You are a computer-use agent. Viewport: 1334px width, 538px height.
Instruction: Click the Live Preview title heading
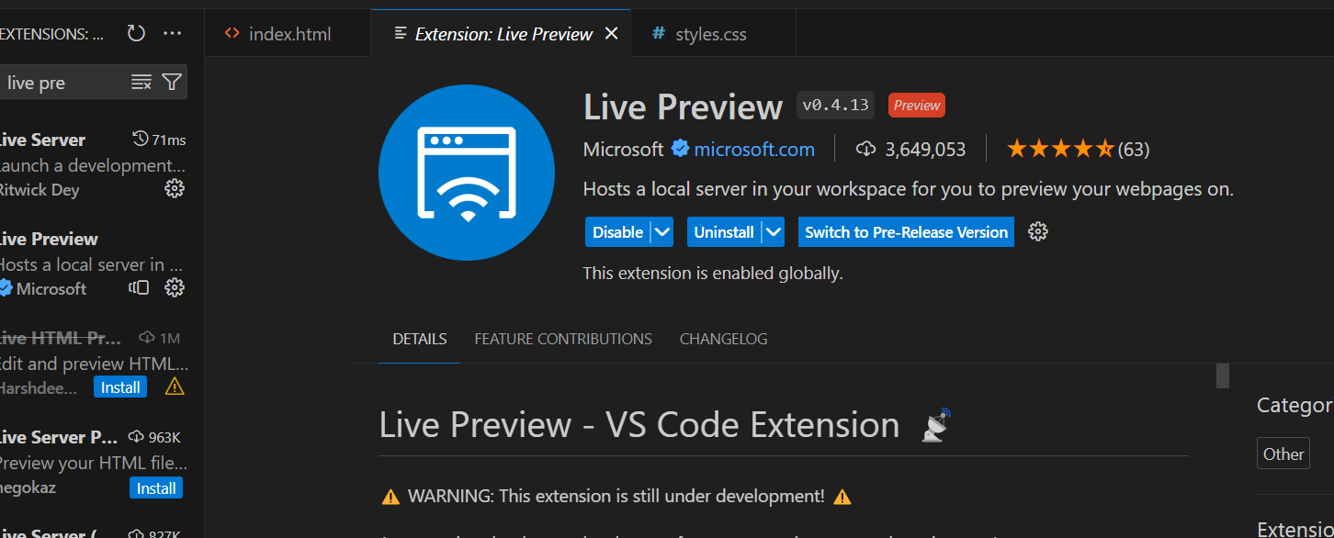pyautogui.click(x=683, y=106)
